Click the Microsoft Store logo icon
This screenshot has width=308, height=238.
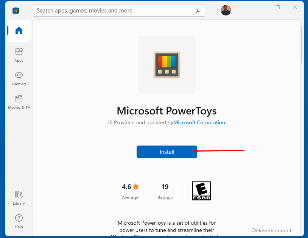(16, 10)
